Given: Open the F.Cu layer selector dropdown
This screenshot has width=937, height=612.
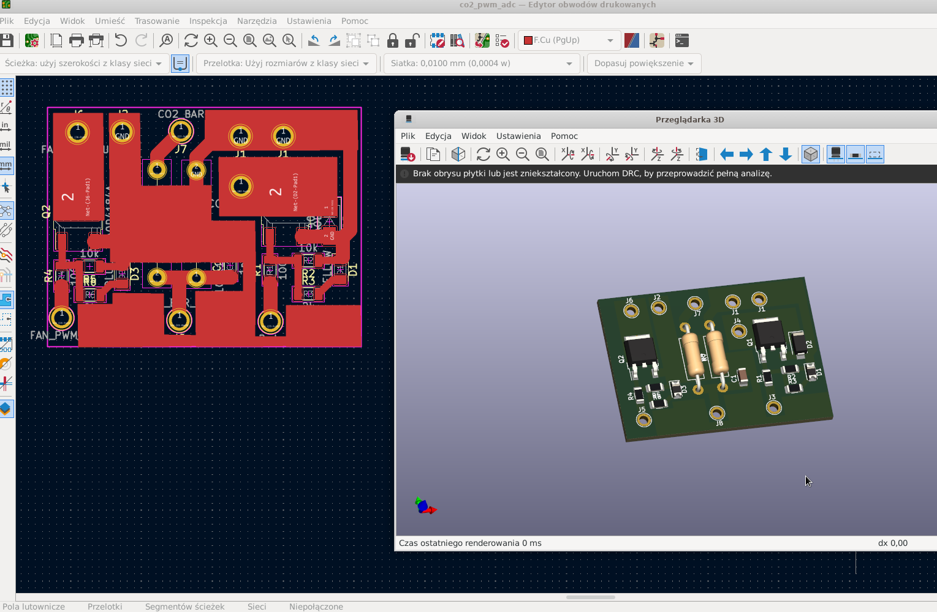Looking at the screenshot, I should 569,40.
